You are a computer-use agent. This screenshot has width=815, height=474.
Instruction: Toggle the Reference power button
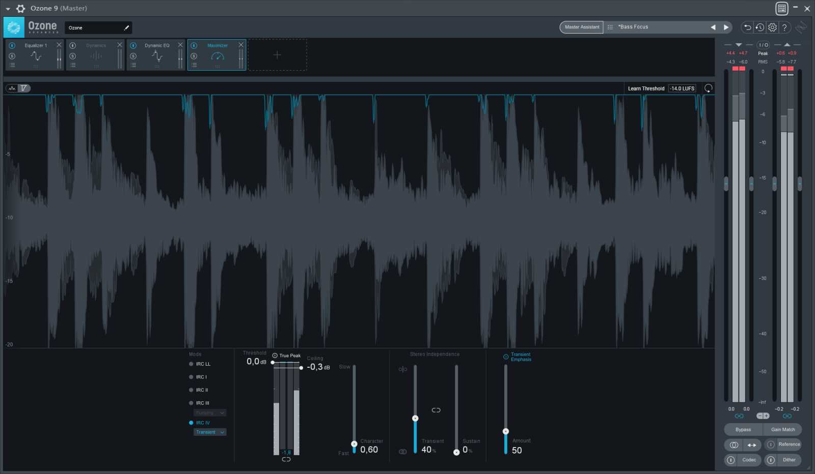(771, 445)
